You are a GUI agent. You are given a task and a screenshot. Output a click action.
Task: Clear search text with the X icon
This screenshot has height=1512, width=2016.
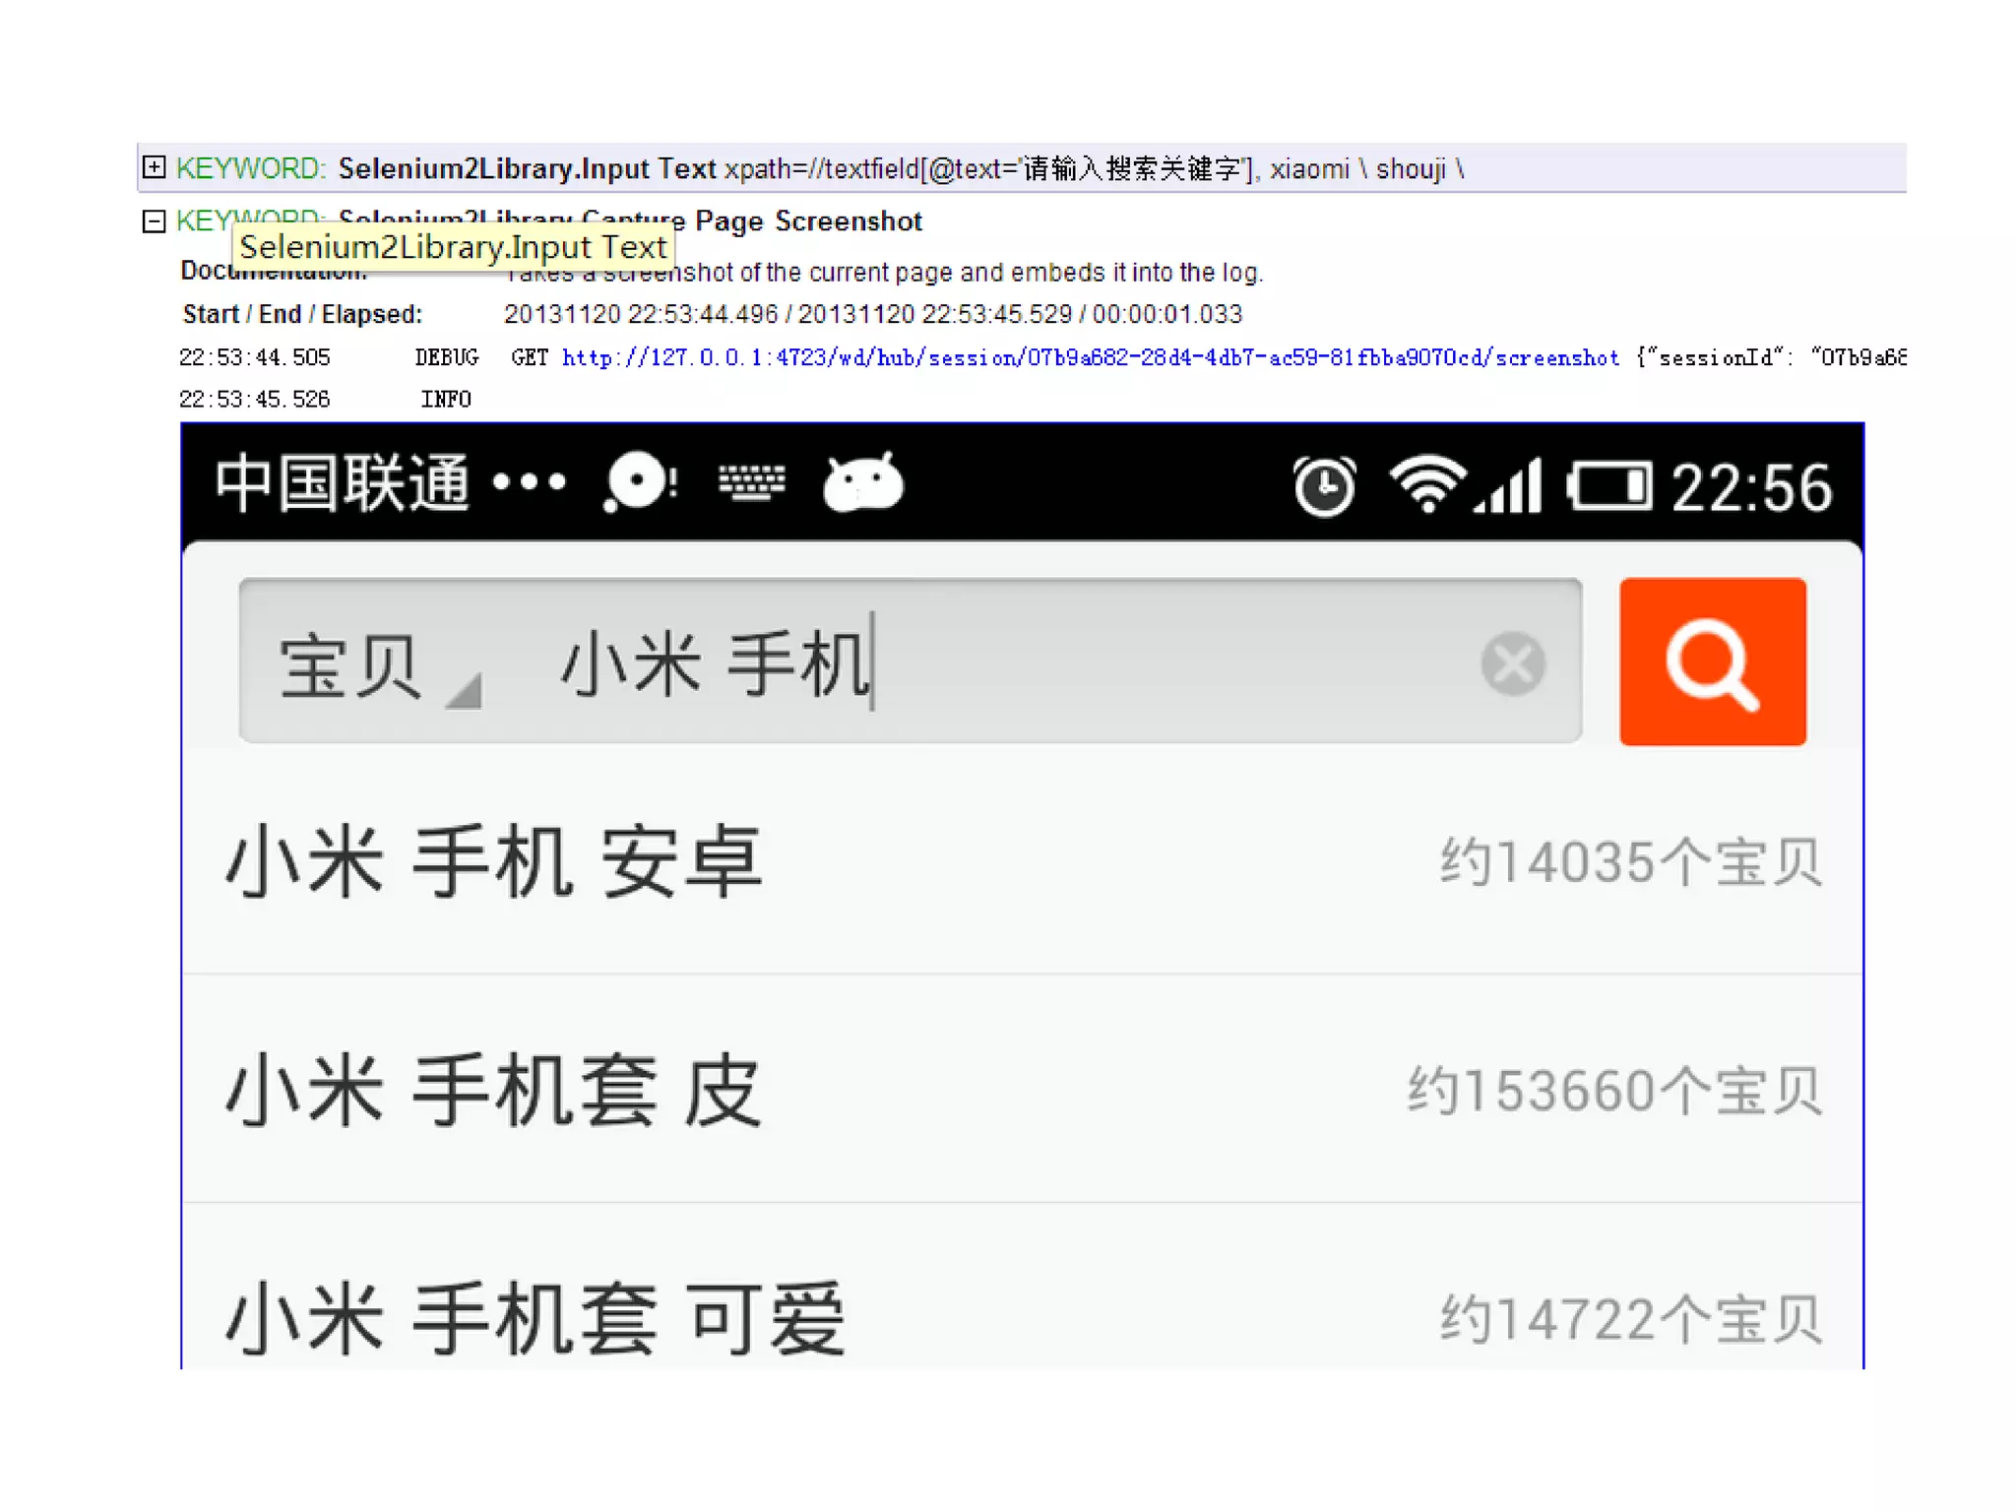coord(1513,663)
